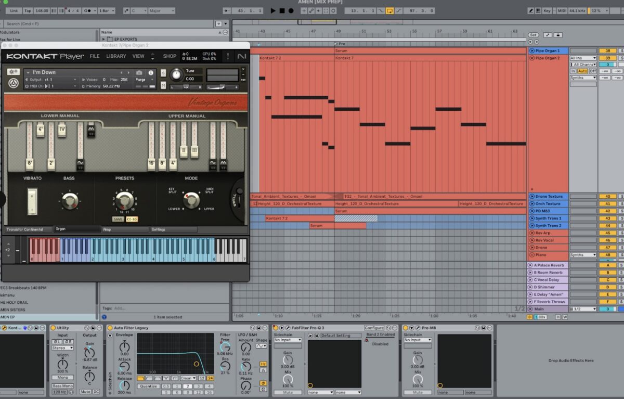
Task: Click the browser search field
Action: pyautogui.click(x=109, y=23)
